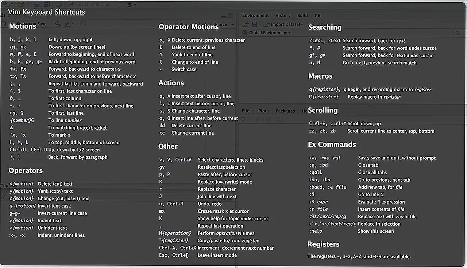Switch to the History tab
The height and width of the screenshot is (268, 467).
(x=283, y=16)
